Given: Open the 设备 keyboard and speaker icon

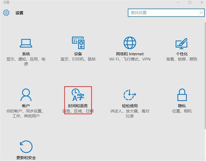Looking at the screenshot, I should (x=78, y=43).
